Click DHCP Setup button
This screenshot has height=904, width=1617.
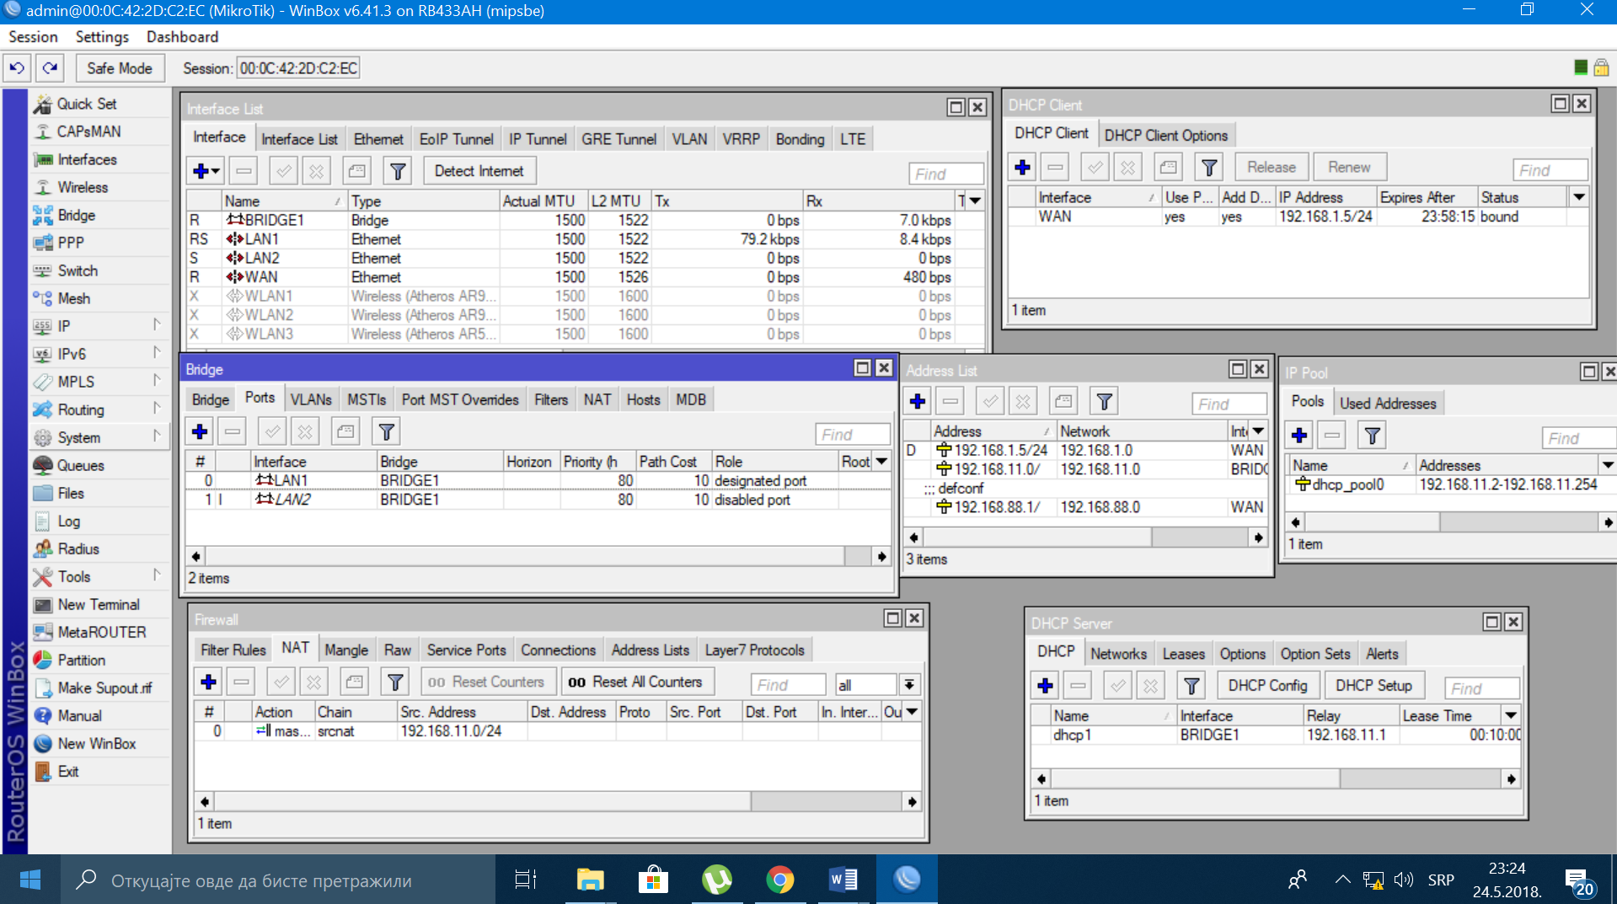1373,686
